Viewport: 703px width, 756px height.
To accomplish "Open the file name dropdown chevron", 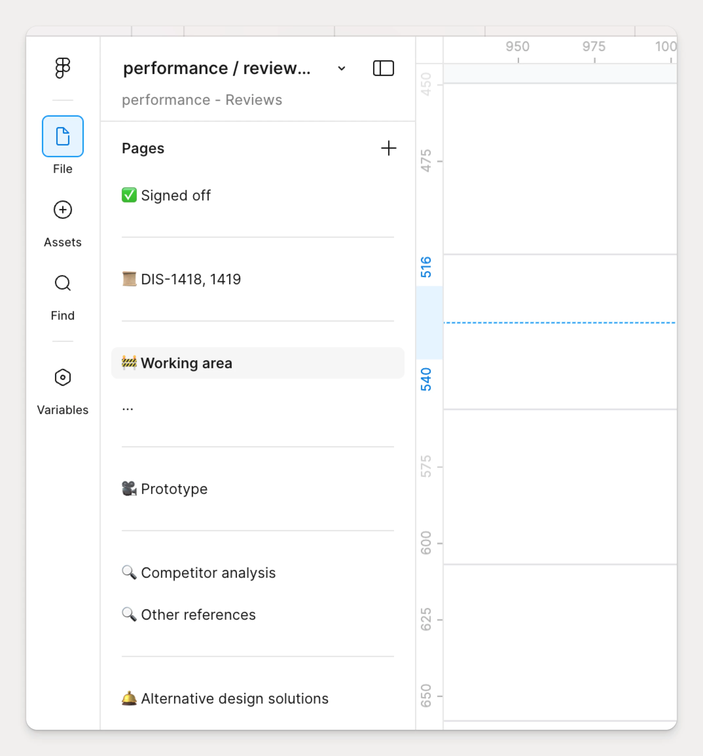I will pyautogui.click(x=341, y=68).
